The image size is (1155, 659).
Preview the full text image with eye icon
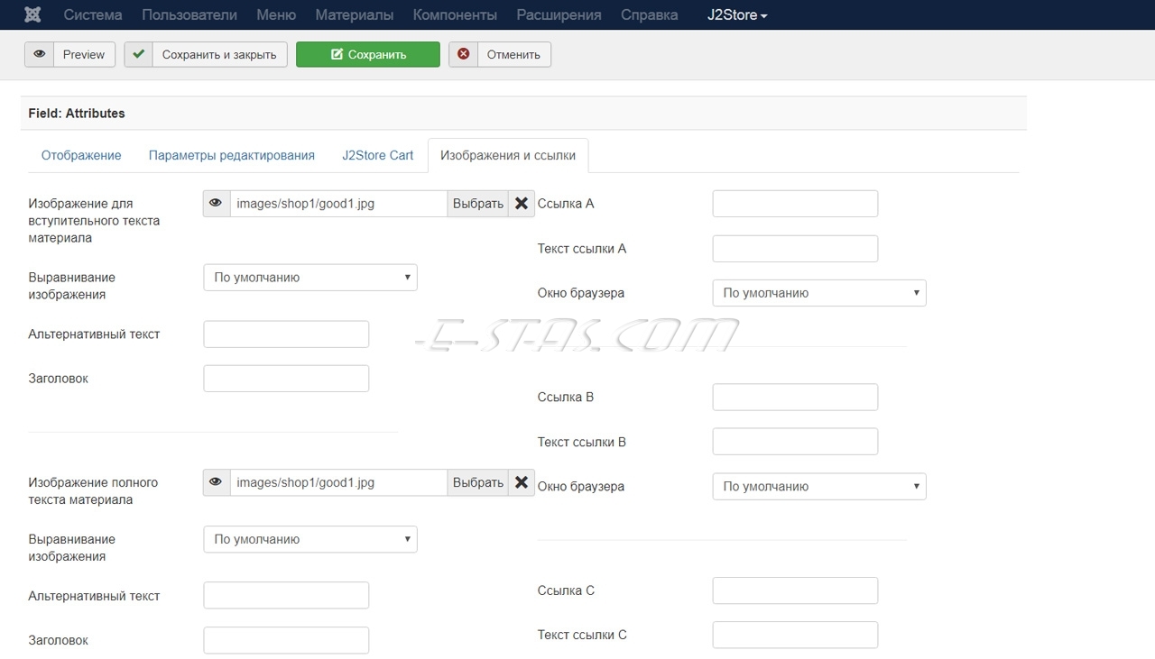click(x=216, y=482)
